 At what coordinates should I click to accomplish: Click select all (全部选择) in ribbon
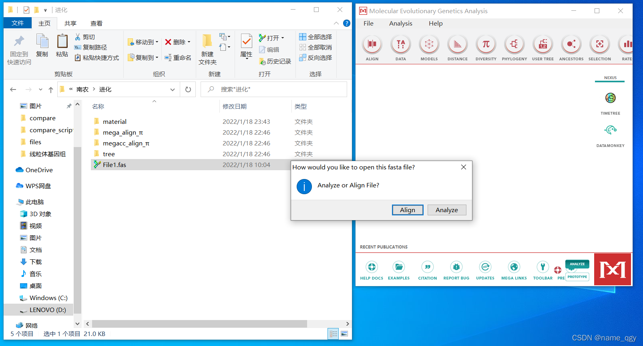coord(315,37)
